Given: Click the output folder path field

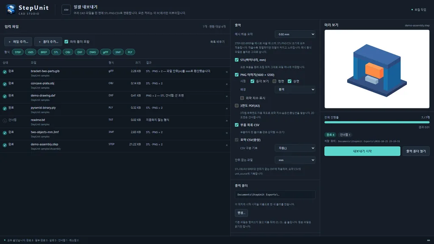Looking at the screenshot, I should tap(275, 195).
